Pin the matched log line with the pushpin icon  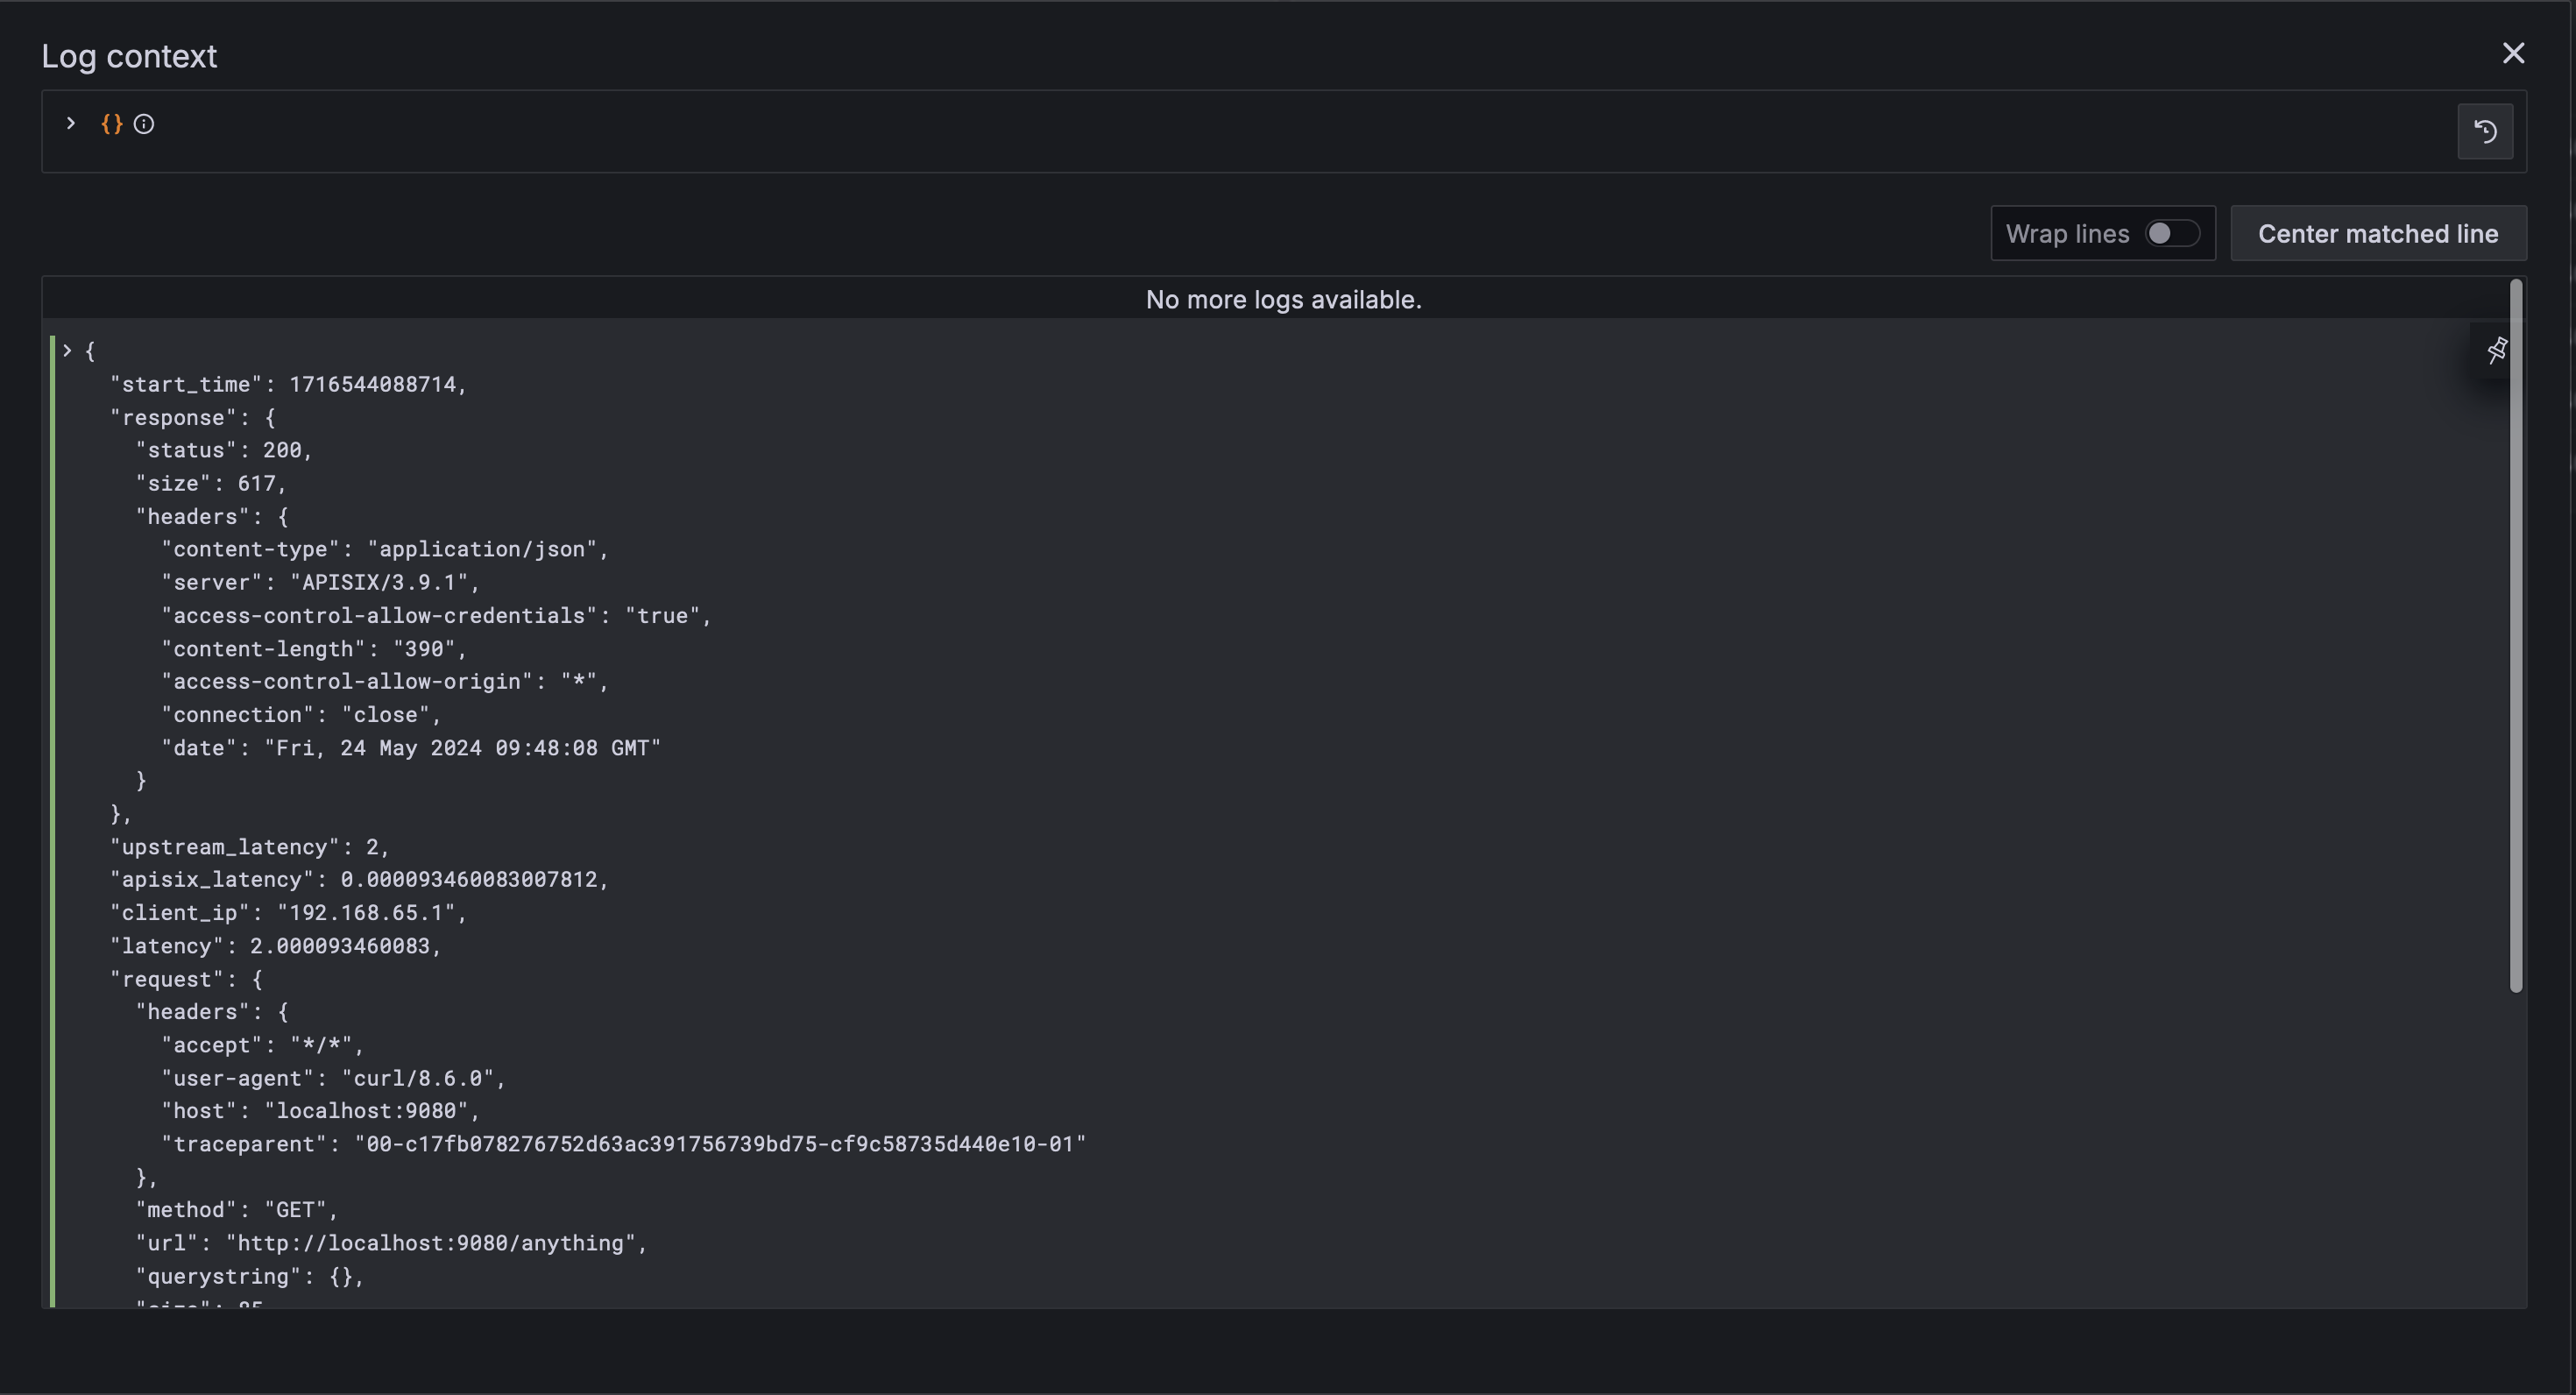[x=2496, y=350]
